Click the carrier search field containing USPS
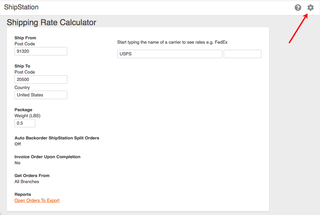This screenshot has height=215, width=320. (x=169, y=54)
